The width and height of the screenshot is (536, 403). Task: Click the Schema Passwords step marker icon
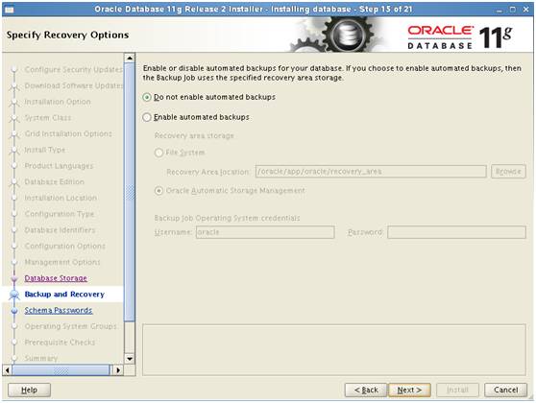(14, 311)
